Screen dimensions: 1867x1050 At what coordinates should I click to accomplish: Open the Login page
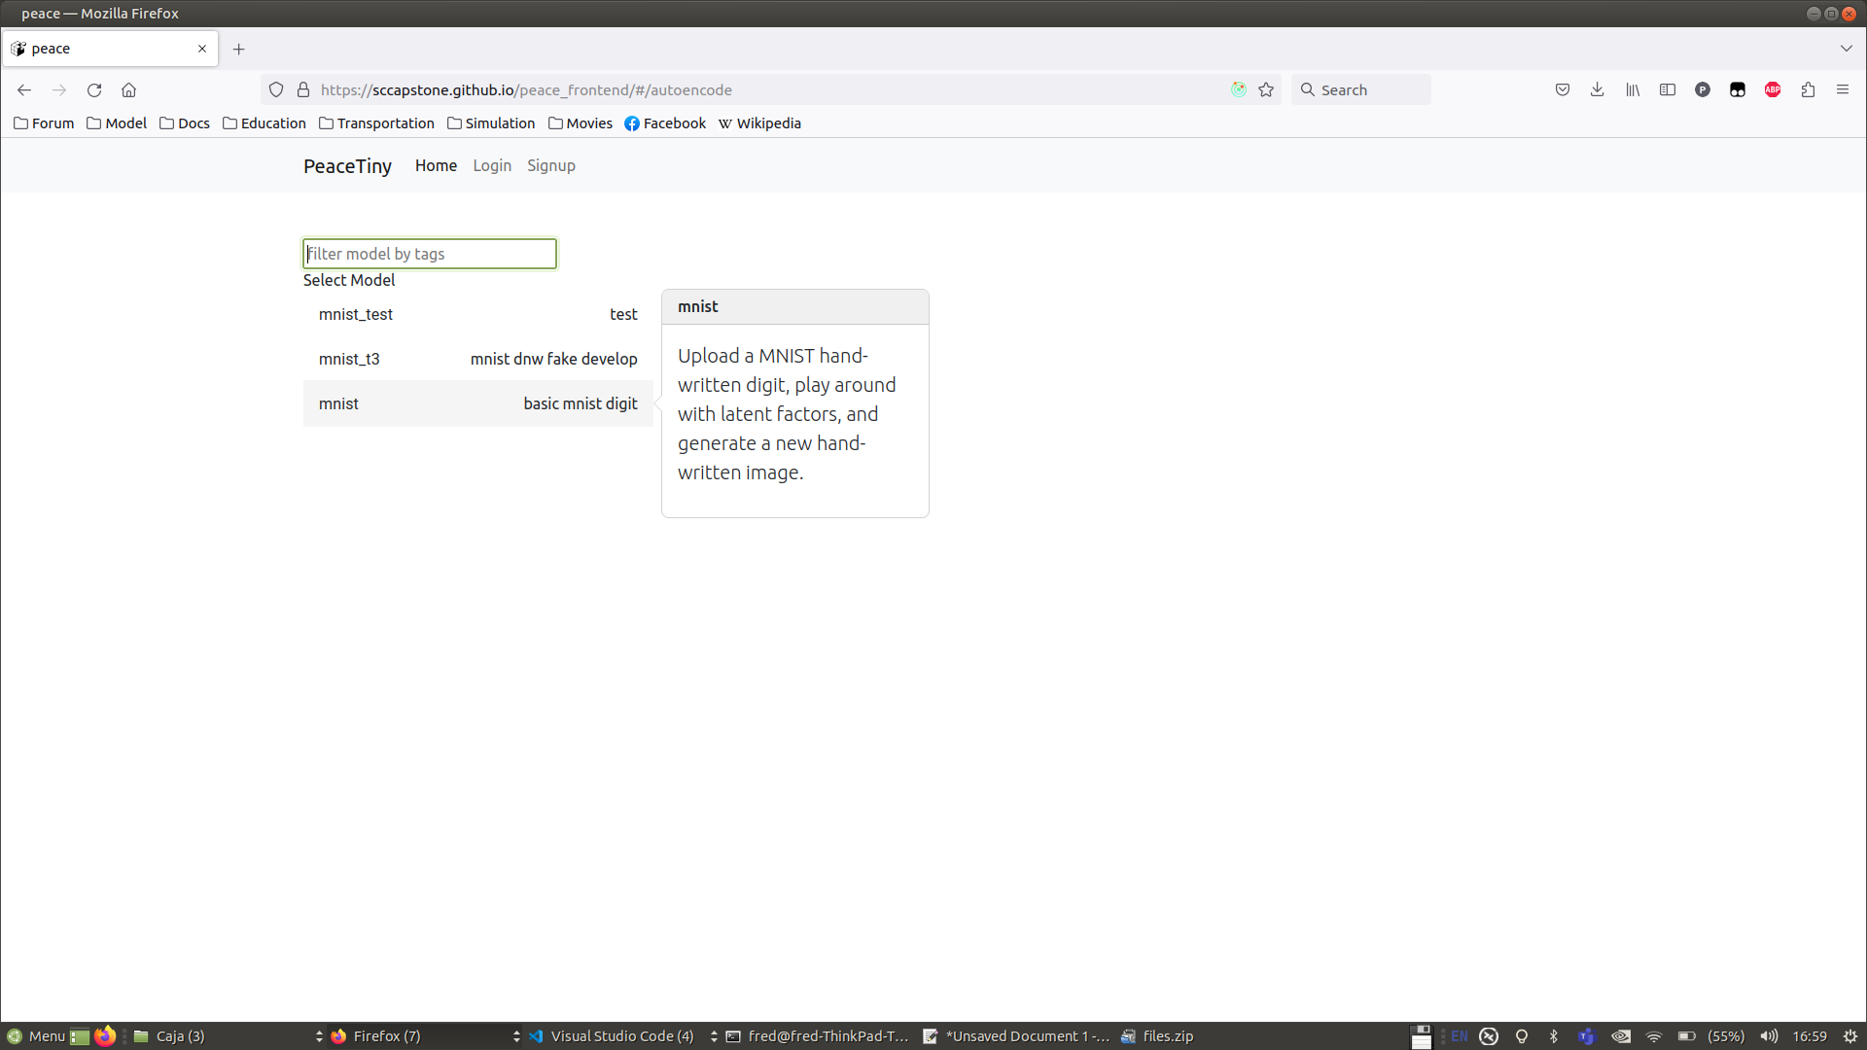pyautogui.click(x=492, y=165)
